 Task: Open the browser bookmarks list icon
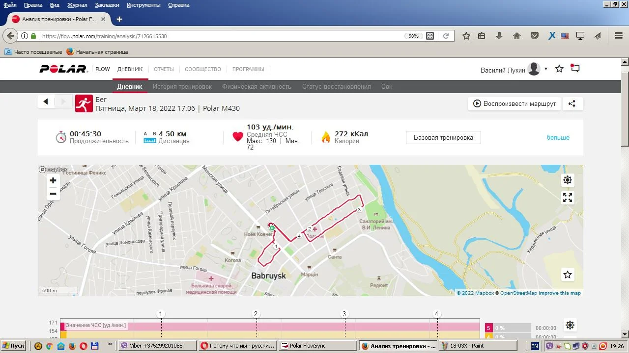482,36
